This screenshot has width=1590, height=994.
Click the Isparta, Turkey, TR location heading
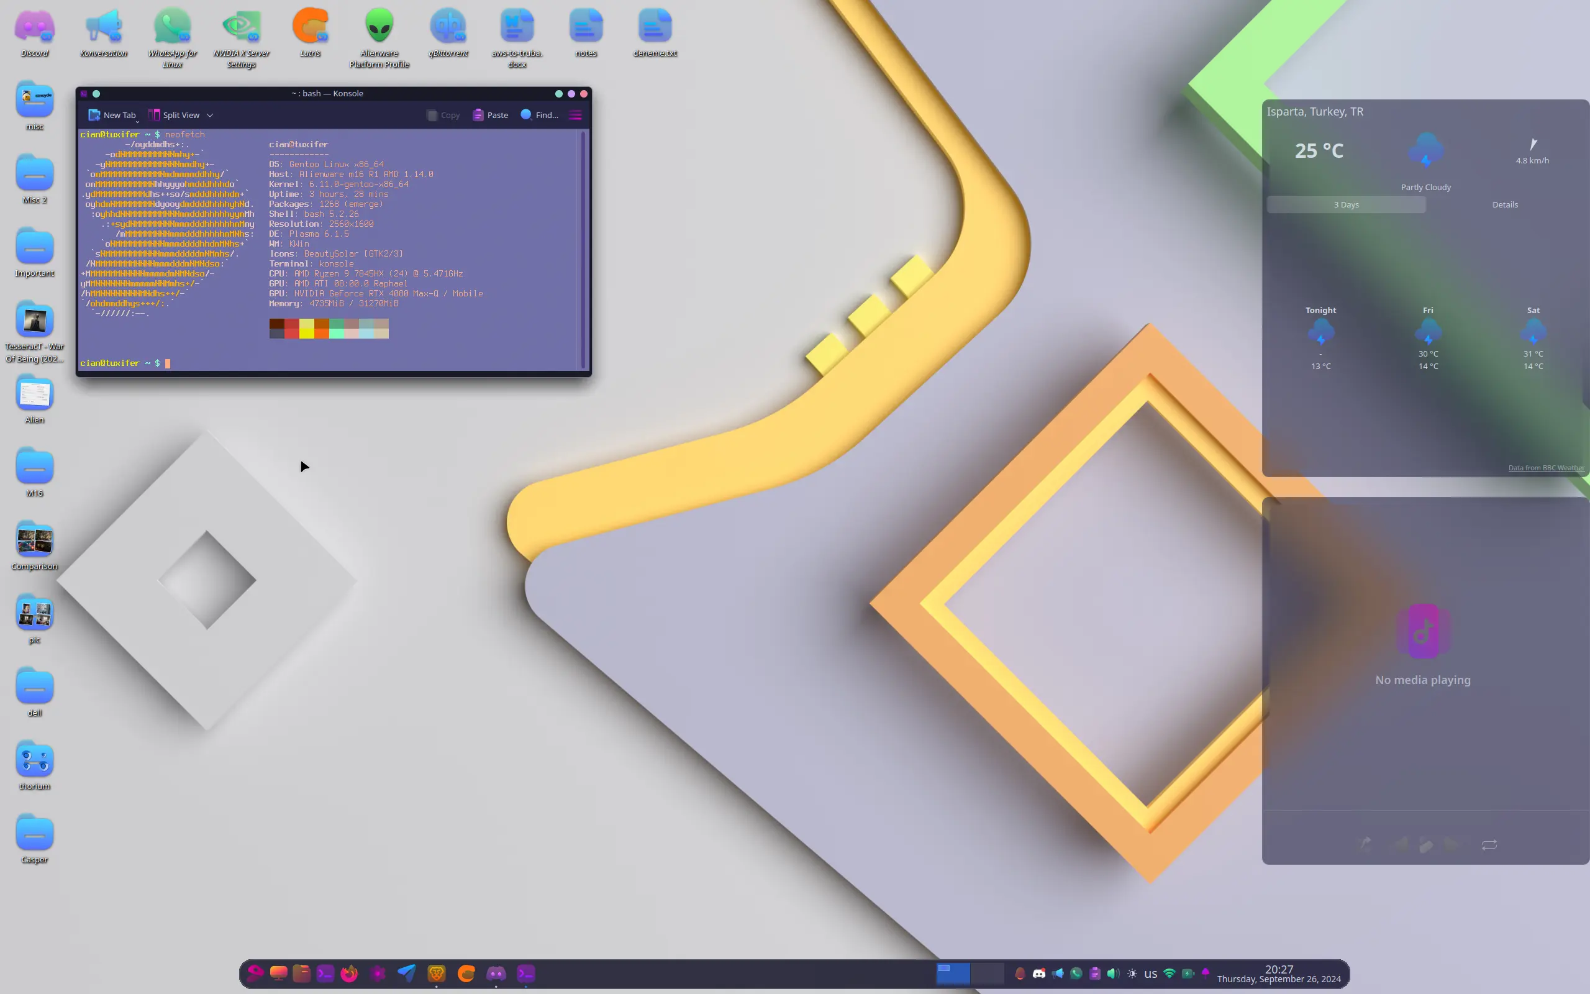click(1315, 112)
